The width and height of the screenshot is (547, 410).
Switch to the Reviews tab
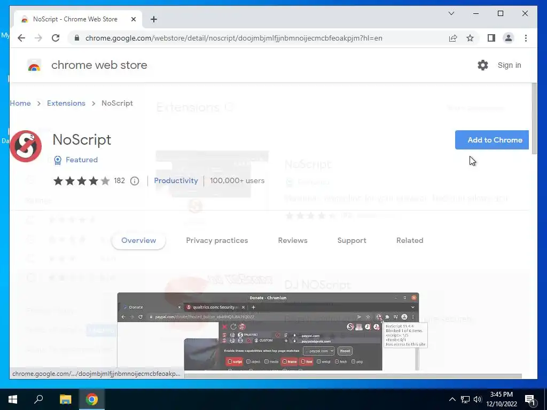[x=293, y=240]
